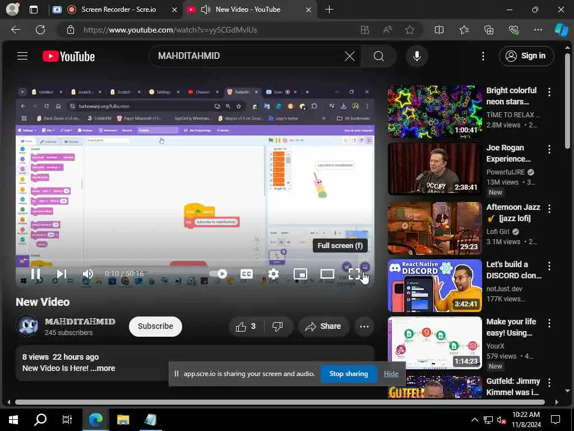The width and height of the screenshot is (574, 431).
Task: Open options for Joe Rogan Experience video
Action: pyautogui.click(x=549, y=149)
